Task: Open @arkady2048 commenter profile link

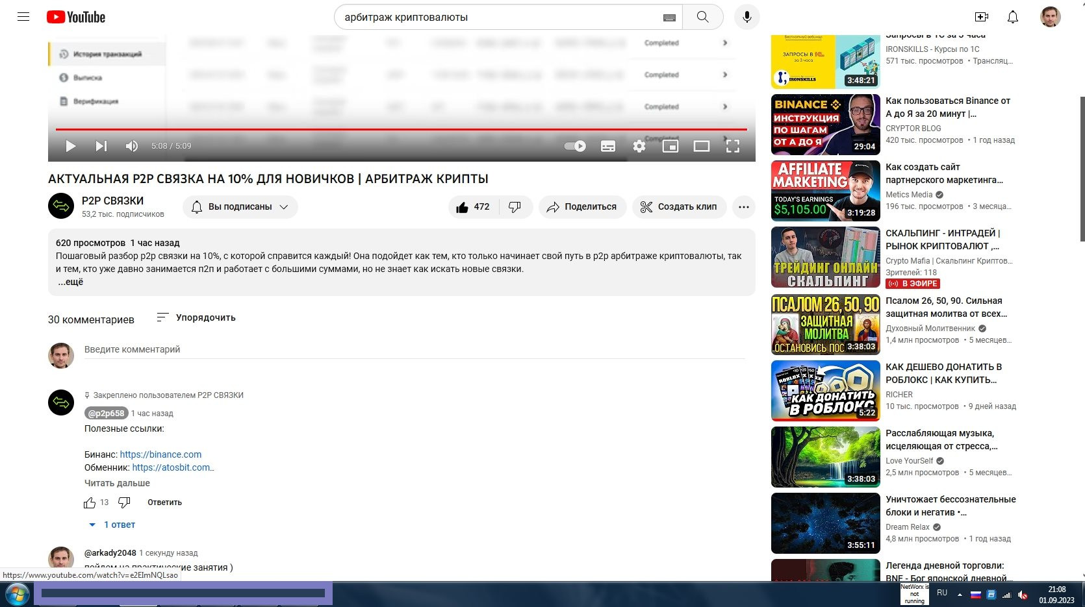Action: click(x=110, y=553)
